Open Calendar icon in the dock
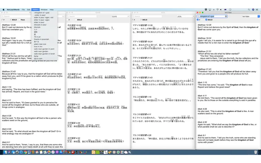 (x=37, y=152)
